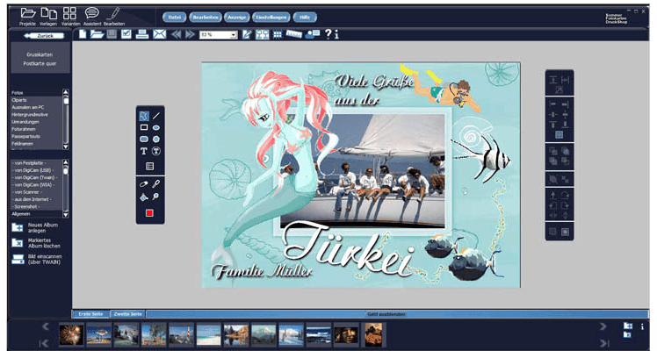This screenshot has width=657, height=358.
Task: Click the envelope email icon in toolbar
Action: pos(159,34)
